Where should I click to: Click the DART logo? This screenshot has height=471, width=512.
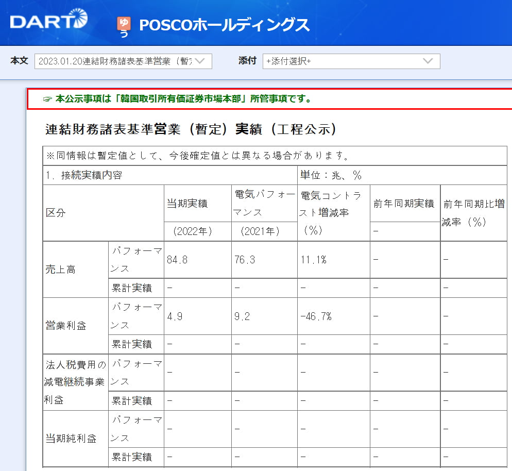48,19
